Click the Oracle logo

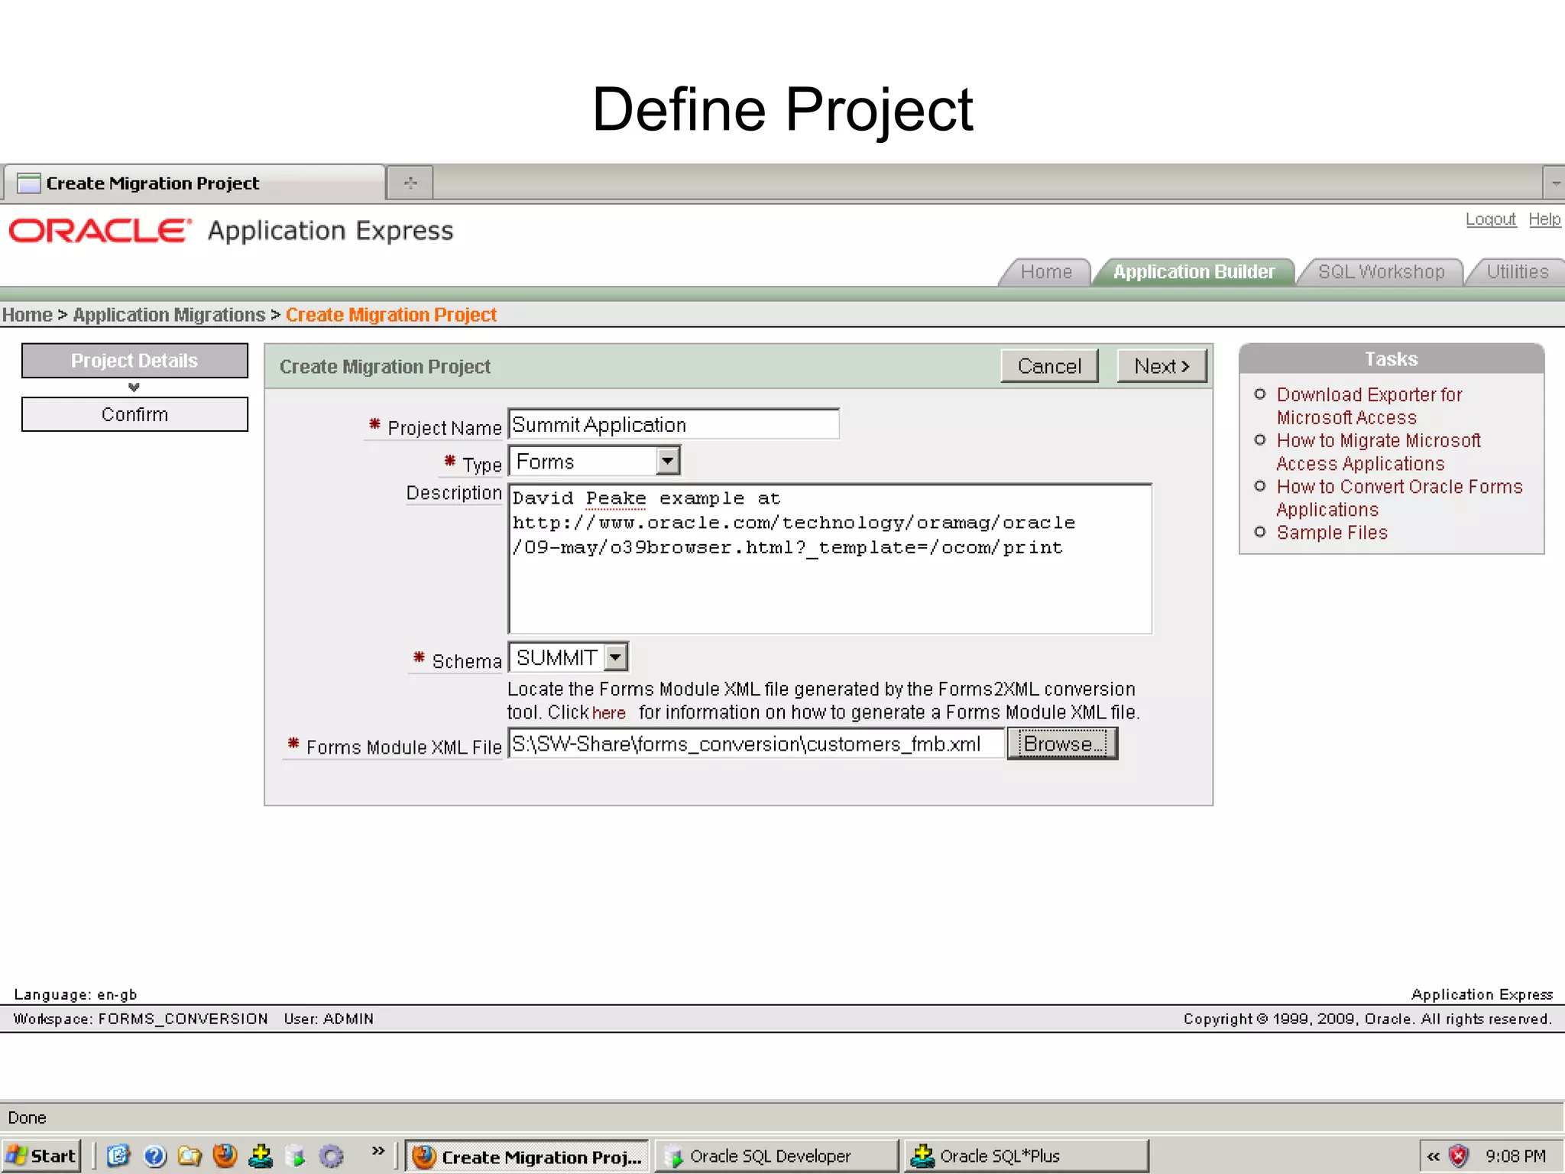[x=100, y=231]
